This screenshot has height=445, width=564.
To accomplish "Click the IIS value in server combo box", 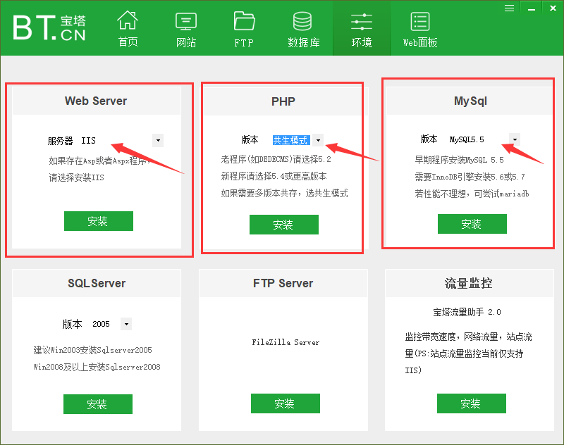I will (x=89, y=140).
